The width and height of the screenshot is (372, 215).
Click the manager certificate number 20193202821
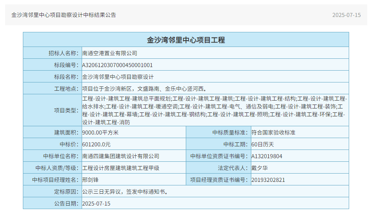(268, 180)
